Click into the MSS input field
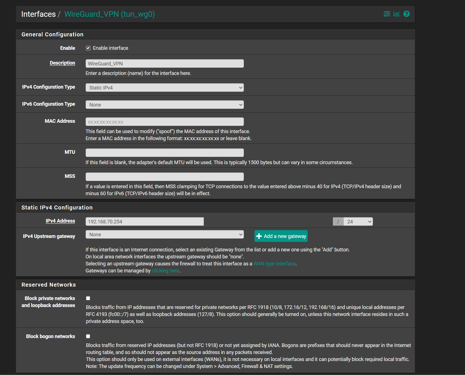This screenshot has height=375, width=465. 165,177
